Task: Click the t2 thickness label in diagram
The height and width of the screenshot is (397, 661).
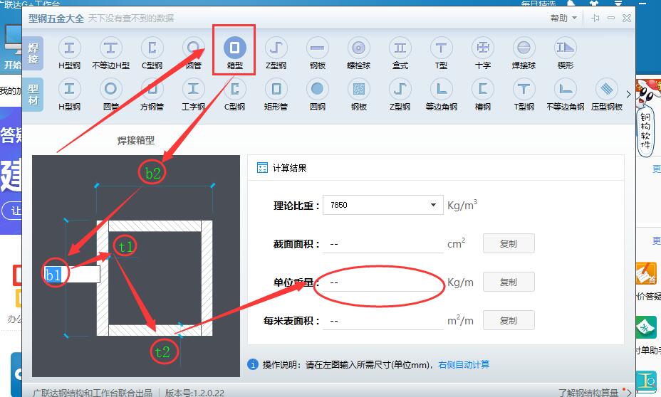Action: pyautogui.click(x=162, y=351)
